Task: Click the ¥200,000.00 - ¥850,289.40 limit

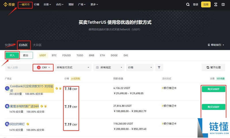Action: coord(130,129)
